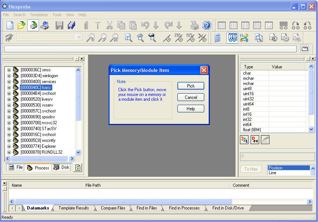
Task: Click the scissors Cut icon
Action: click(x=110, y=25)
